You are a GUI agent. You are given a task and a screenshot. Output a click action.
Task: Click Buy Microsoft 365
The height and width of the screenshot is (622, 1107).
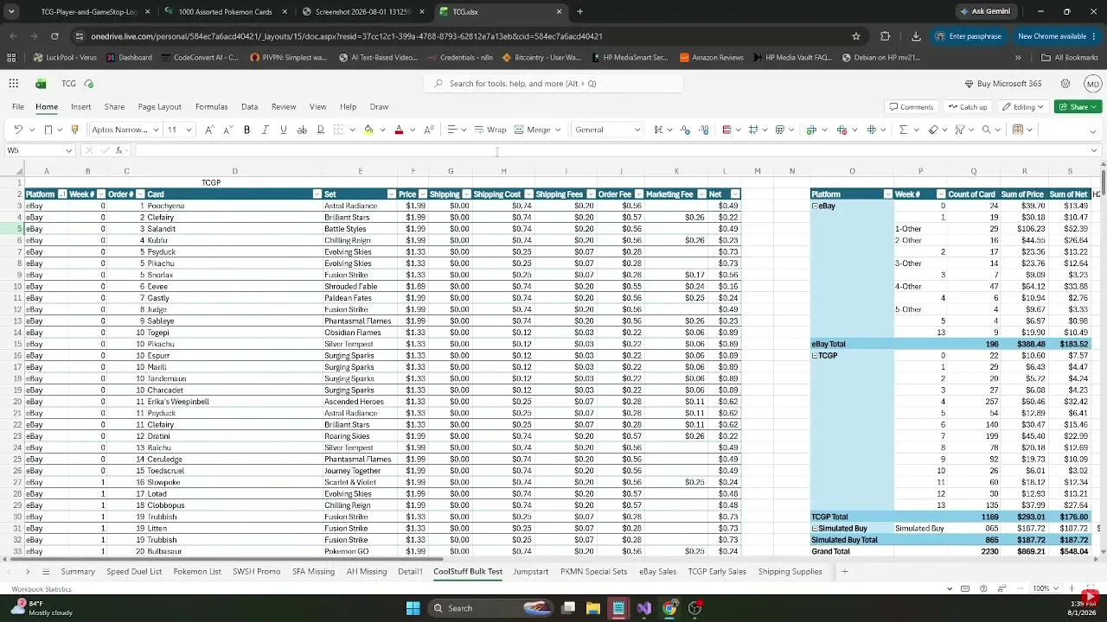pyautogui.click(x=1003, y=84)
